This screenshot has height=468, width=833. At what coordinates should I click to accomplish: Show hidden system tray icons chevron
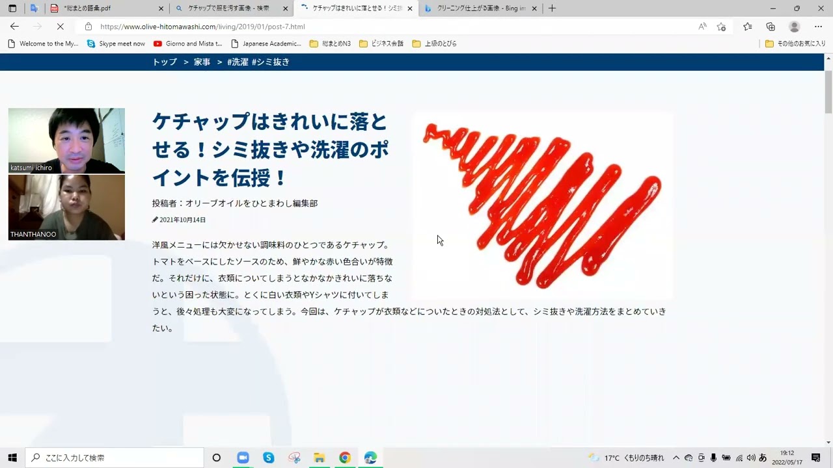point(676,458)
